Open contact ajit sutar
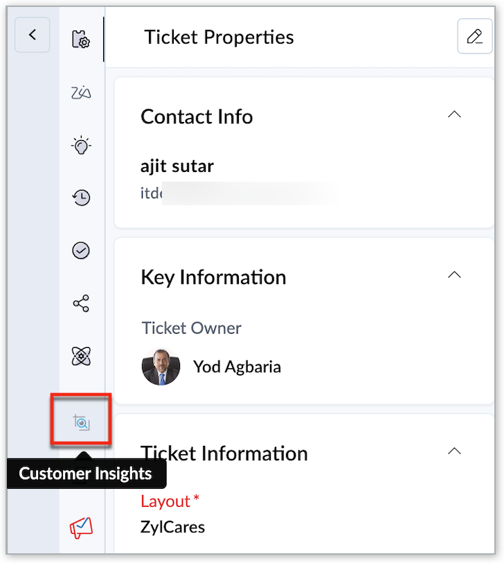 coord(177,166)
